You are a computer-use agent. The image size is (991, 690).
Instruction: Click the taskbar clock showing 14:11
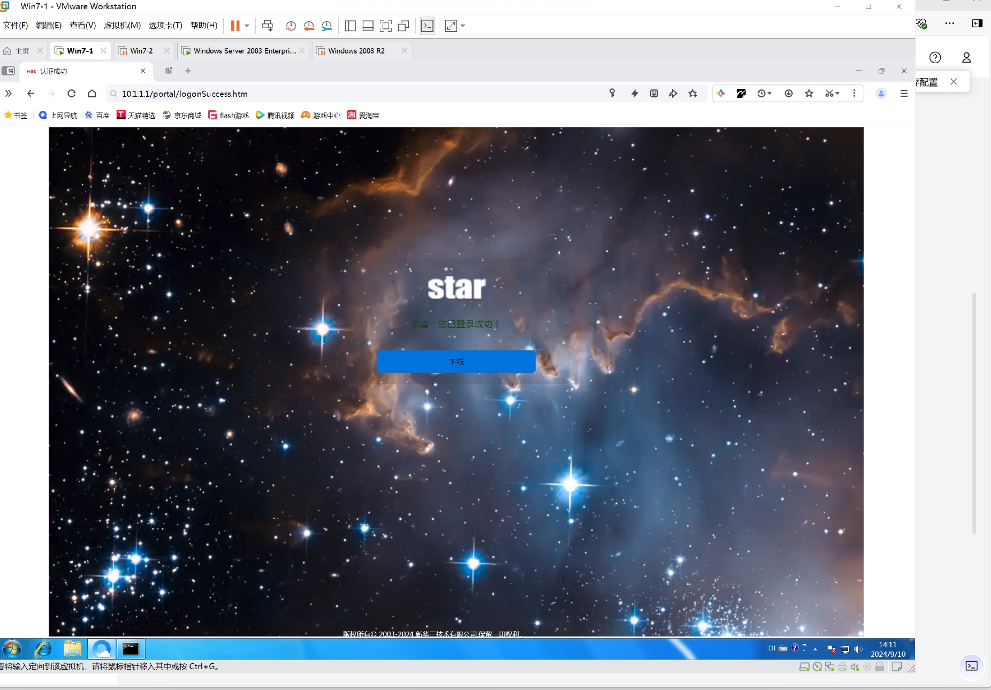pos(888,649)
